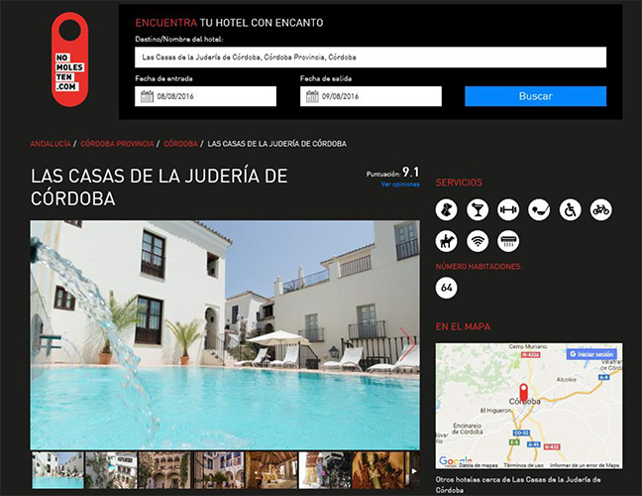Click the gym dumbbell service icon
The width and height of the screenshot is (642, 496).
pos(508,210)
